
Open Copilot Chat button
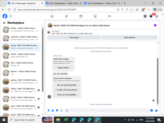tap(157, 10)
